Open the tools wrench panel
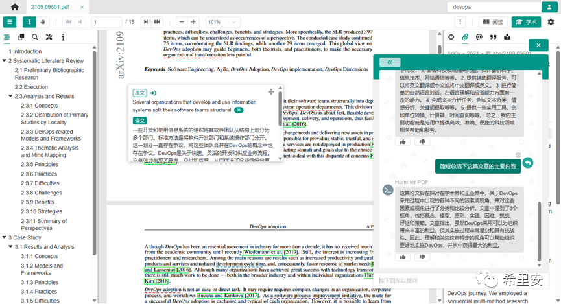The width and height of the screenshot is (561, 304). click(x=49, y=37)
